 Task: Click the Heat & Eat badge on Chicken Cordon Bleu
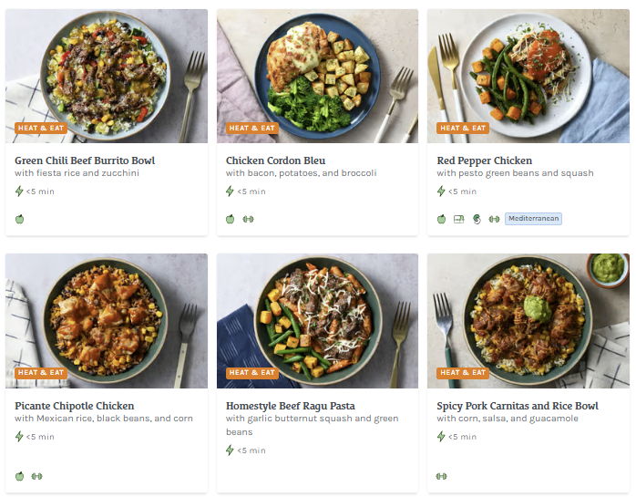(252, 129)
